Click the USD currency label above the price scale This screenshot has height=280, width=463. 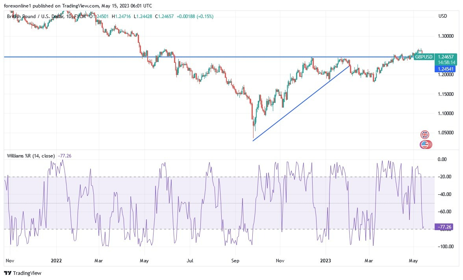coord(442,16)
